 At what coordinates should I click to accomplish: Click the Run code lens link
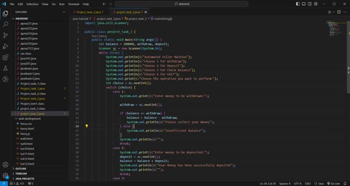click(x=94, y=36)
